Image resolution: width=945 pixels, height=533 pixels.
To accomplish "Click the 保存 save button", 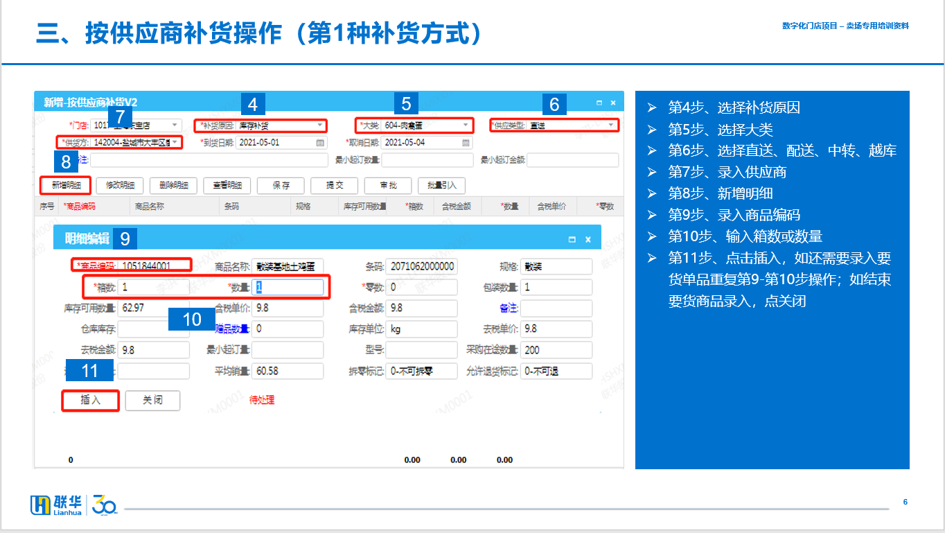I will (281, 186).
